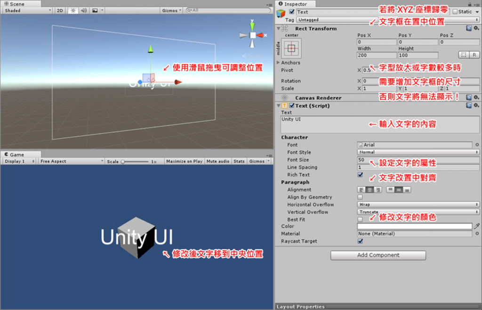Align text horizontally to the left
This screenshot has width=482, height=310.
(x=361, y=190)
